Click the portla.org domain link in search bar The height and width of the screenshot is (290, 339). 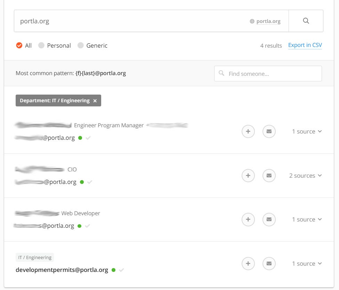pyautogui.click(x=268, y=21)
